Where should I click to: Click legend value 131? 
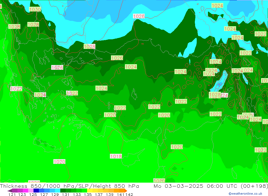66,194
